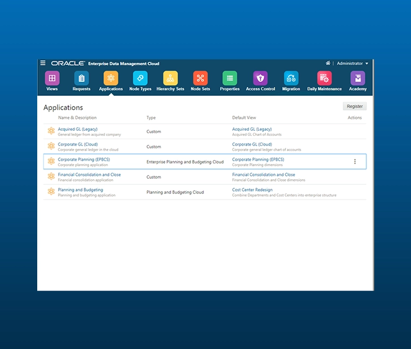Open the Migration icon
The width and height of the screenshot is (411, 349).
291,78
